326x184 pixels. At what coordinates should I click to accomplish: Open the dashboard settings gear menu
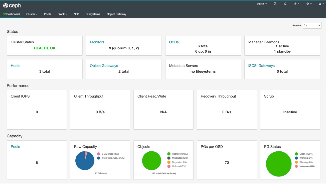point(309,4)
